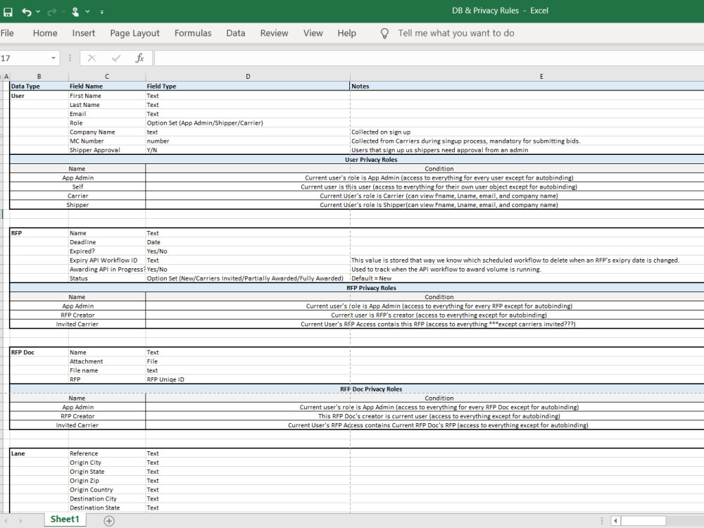The width and height of the screenshot is (704, 528).
Task: Click inside the Name Box field
Action: coord(25,58)
